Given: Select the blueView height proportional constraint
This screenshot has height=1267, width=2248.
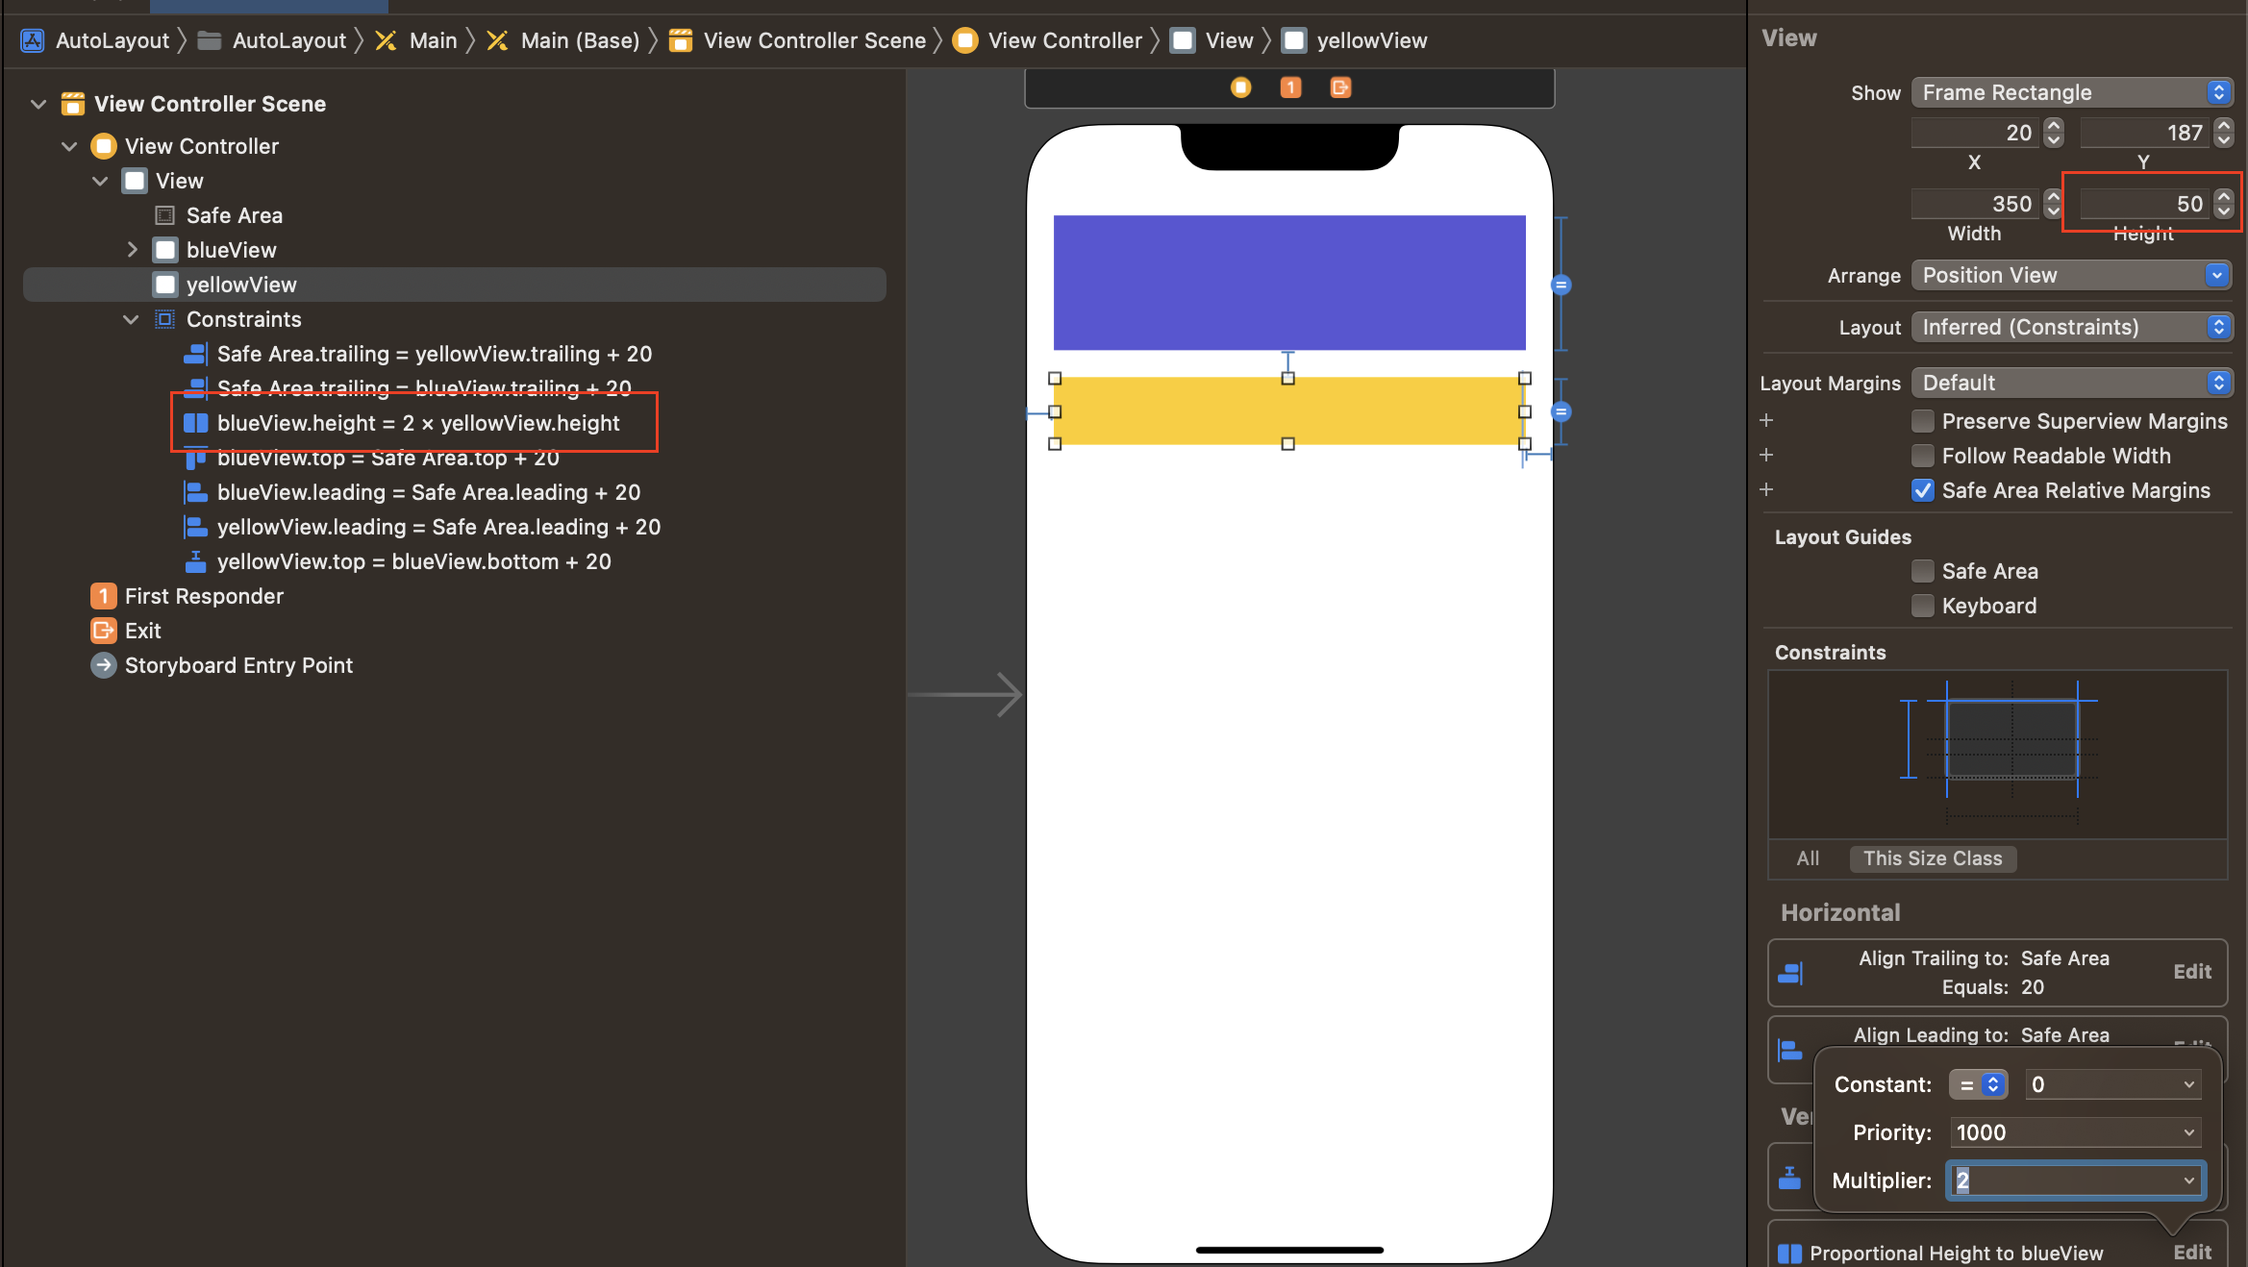Looking at the screenshot, I should 417,423.
